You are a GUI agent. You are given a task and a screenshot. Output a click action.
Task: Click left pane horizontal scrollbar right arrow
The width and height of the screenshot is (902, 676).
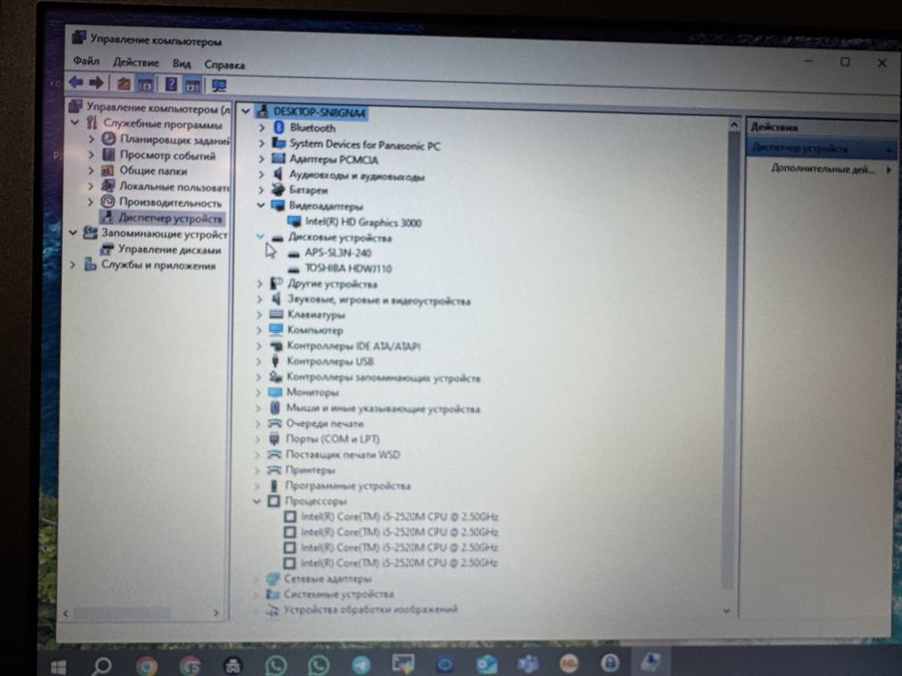tap(216, 613)
